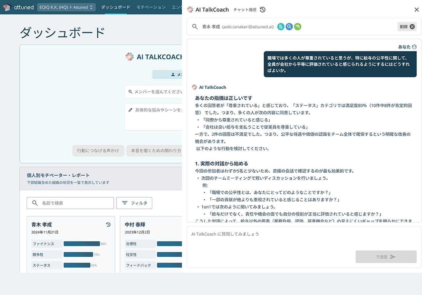Switch to the エンゲージメント nav item
Screen dimensions: 422x295
[x=178, y=7]
